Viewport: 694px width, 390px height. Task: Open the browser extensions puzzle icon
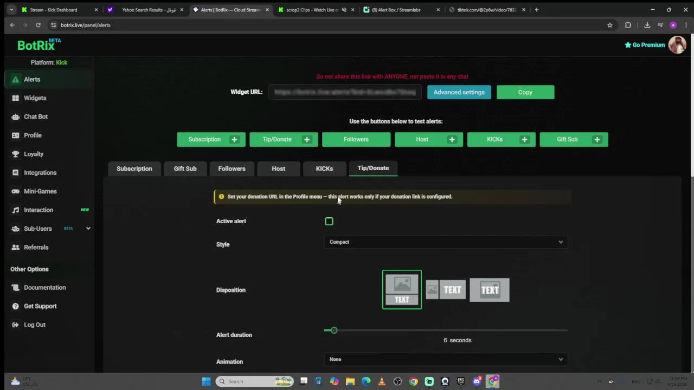click(x=628, y=25)
